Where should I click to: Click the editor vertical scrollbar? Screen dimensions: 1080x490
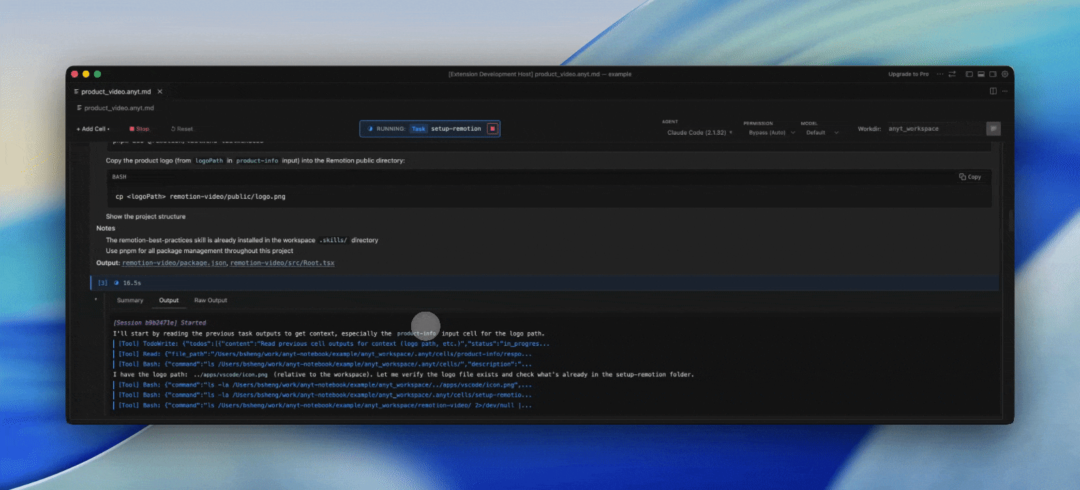point(1011,219)
